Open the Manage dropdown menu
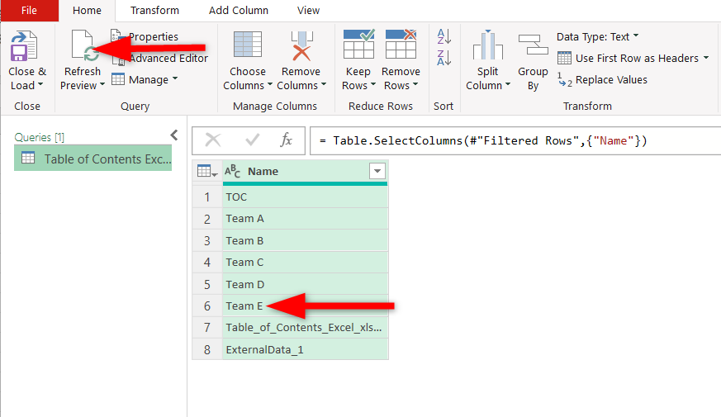 coord(145,79)
